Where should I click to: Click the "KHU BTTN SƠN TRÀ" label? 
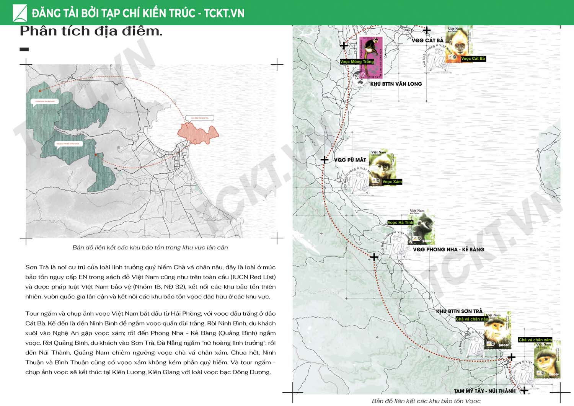(x=459, y=311)
